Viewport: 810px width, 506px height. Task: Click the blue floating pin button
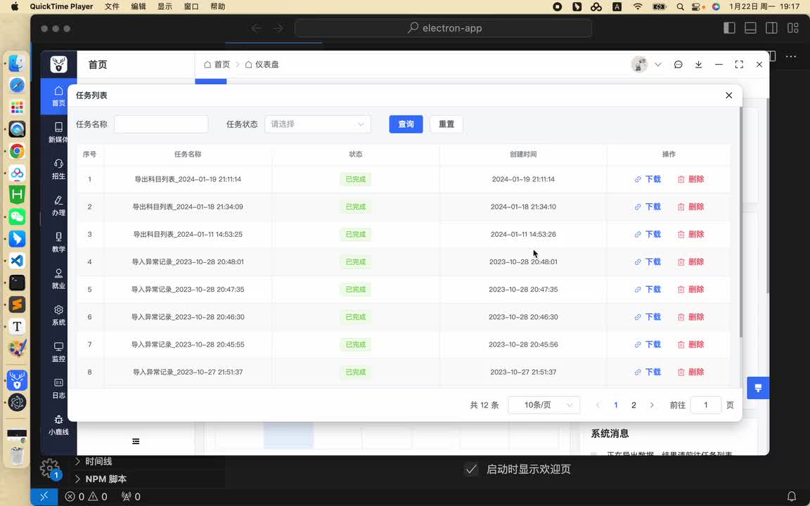coord(758,388)
